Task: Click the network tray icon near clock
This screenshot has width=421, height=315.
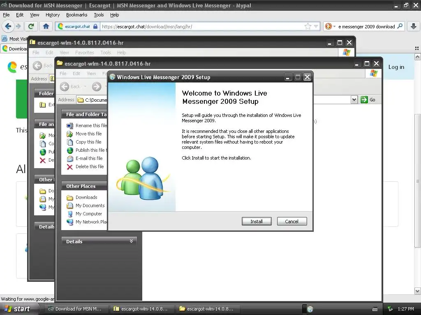Action: click(390, 309)
